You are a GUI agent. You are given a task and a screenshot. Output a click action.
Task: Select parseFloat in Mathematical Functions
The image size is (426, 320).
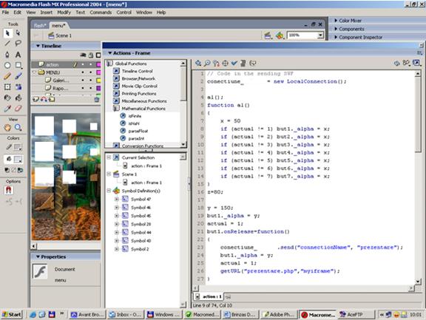pyautogui.click(x=138, y=131)
